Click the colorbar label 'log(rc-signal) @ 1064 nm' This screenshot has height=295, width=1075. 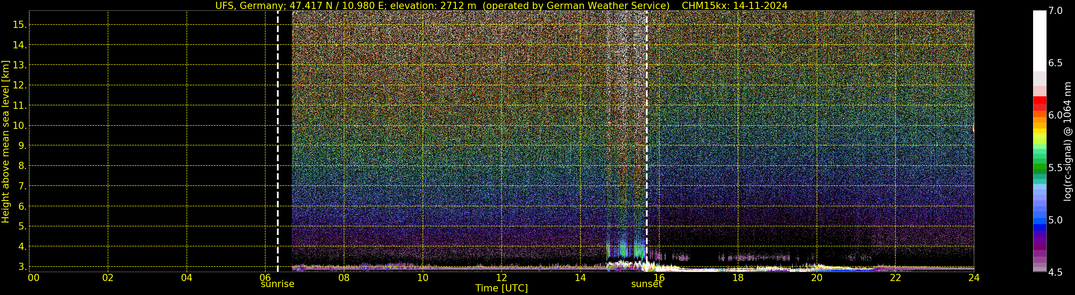pos(1068,141)
